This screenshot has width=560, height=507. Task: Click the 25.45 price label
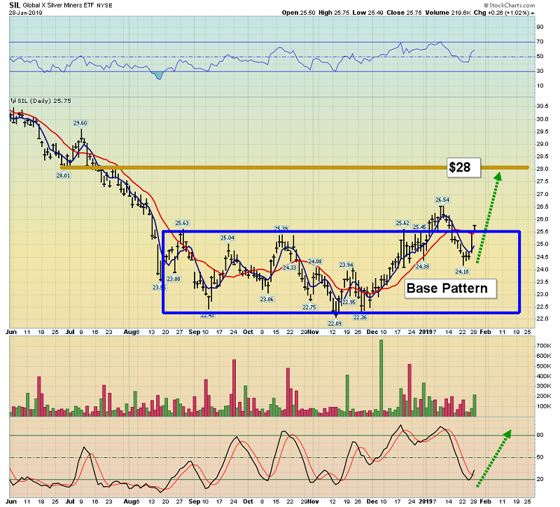tap(419, 227)
